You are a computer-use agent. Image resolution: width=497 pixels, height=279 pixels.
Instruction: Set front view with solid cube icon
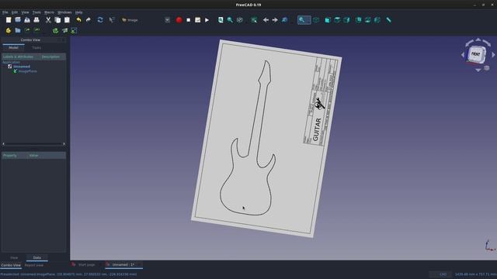click(x=328, y=20)
